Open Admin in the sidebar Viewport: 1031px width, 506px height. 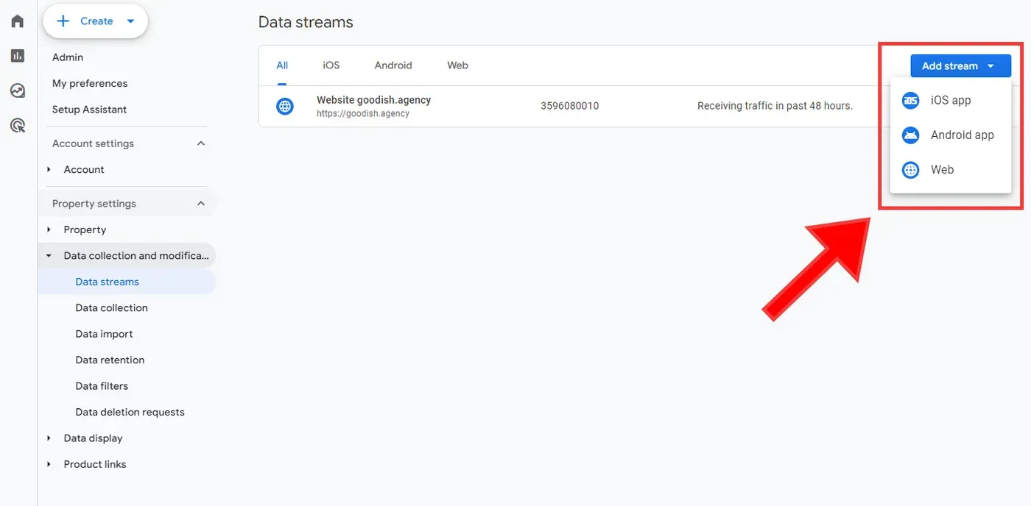pyautogui.click(x=68, y=57)
